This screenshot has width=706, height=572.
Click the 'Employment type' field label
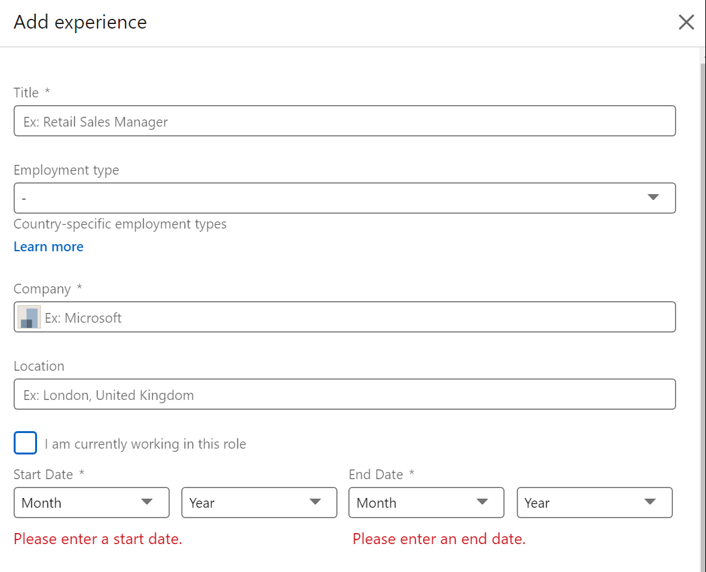pos(66,170)
